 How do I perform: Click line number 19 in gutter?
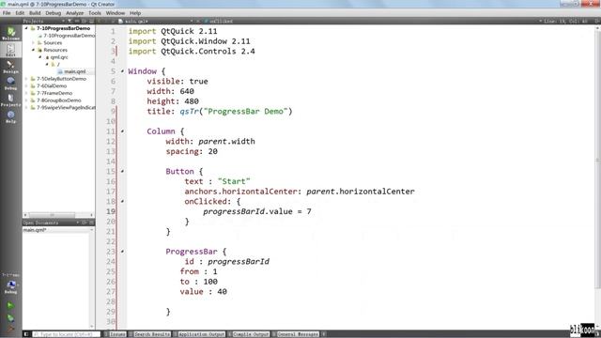pos(111,211)
